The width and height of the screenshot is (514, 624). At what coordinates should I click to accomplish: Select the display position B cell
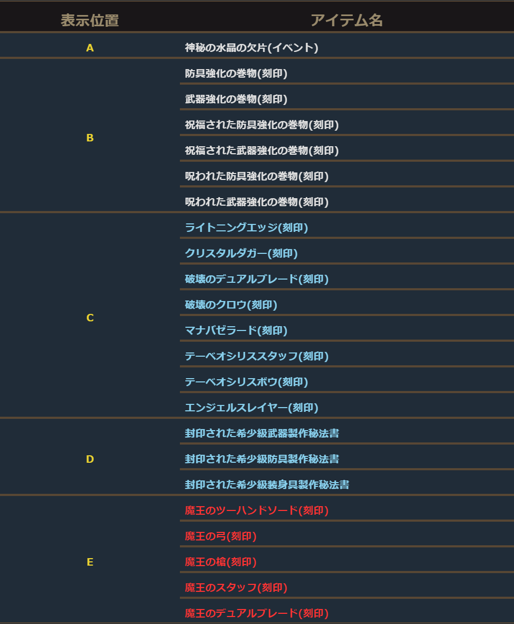point(90,138)
